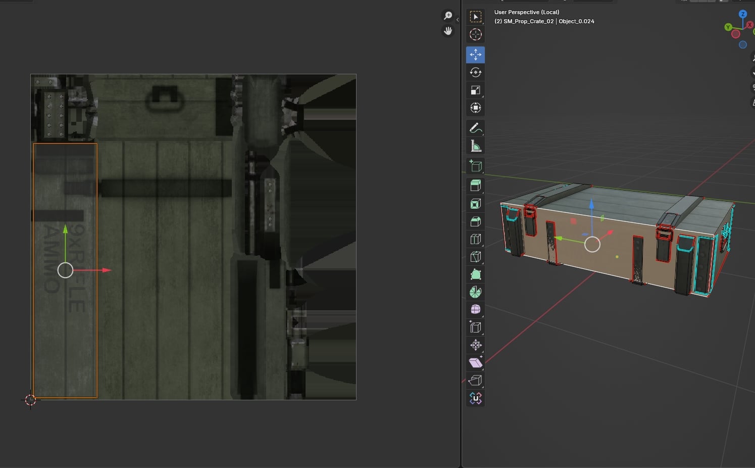Activate the Measure ruler tool
755x468 pixels.
coord(475,146)
